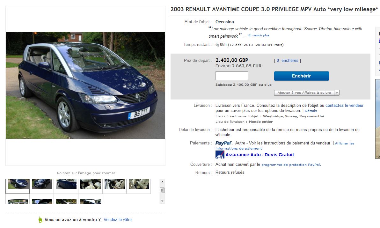Open programme de protection PayPal link
Screen dimensions: 380x228
tap(291, 165)
